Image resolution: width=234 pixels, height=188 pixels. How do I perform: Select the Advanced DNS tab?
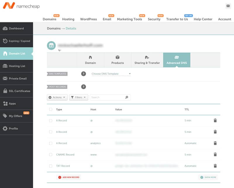pos(177,60)
